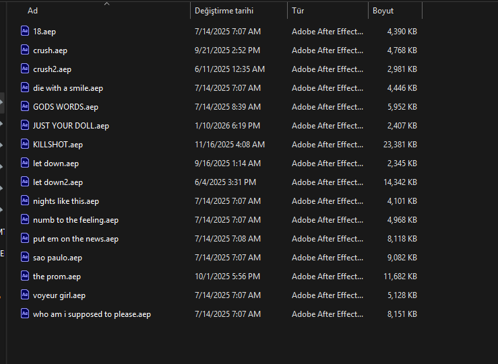Viewport: 498px width, 364px height.
Task: Click the nights like this.aep icon
Action: tap(26, 201)
